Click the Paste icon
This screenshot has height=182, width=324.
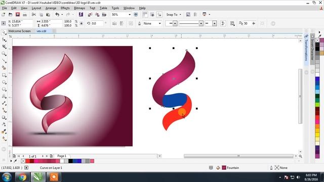pos(48,15)
